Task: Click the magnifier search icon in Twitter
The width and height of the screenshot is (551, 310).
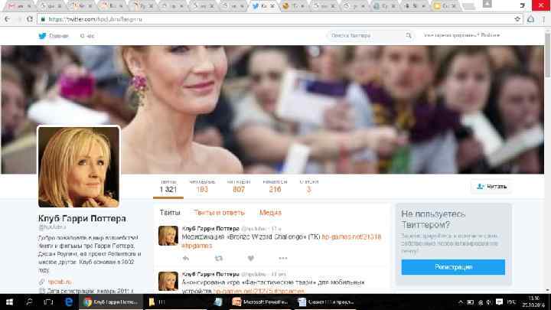Action: pos(409,35)
